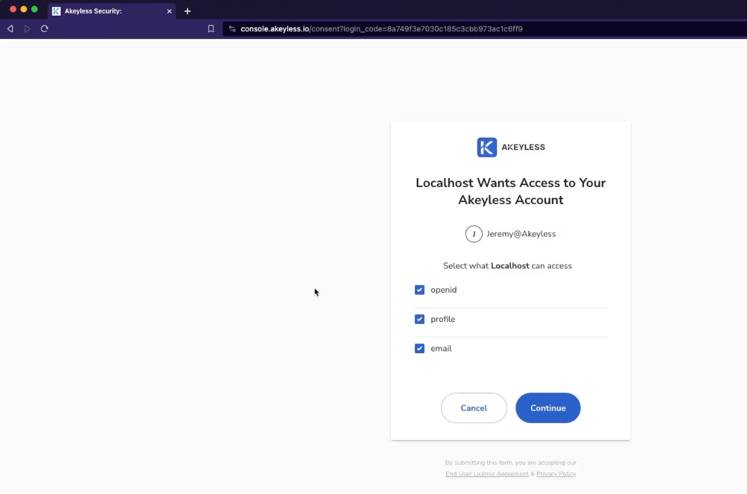Click the green full-screen window button

(35, 9)
